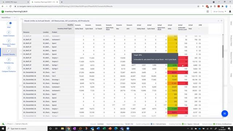Select orange delta cell in Dressings 2 row
The image size is (233, 131).
click(x=173, y=83)
